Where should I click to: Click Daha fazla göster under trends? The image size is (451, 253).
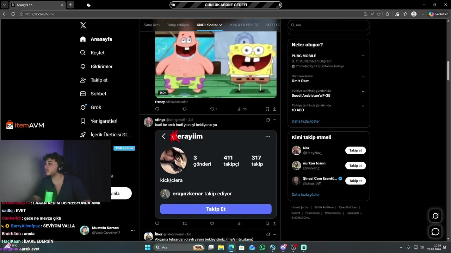point(305,121)
